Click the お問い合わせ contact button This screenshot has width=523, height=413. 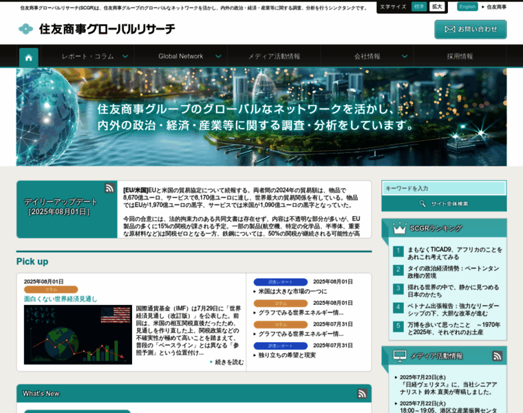coord(470,30)
